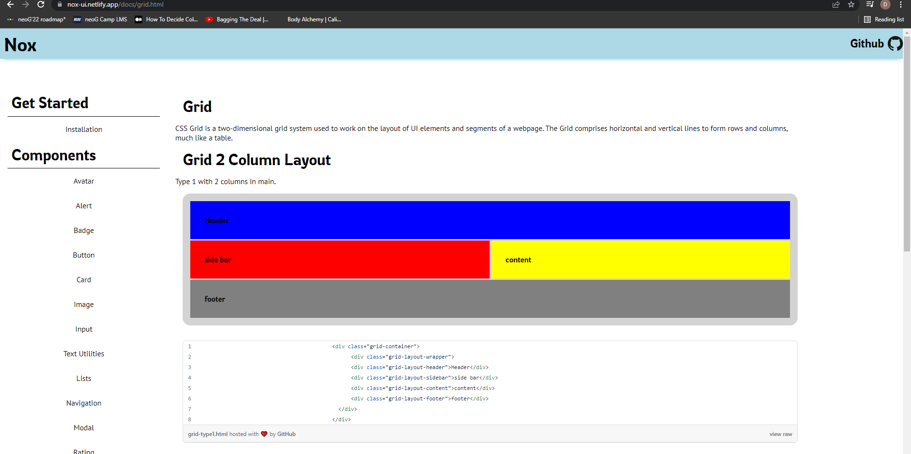The height and width of the screenshot is (454, 911).
Task: Open Bagging The Deal bookmark
Action: [237, 19]
